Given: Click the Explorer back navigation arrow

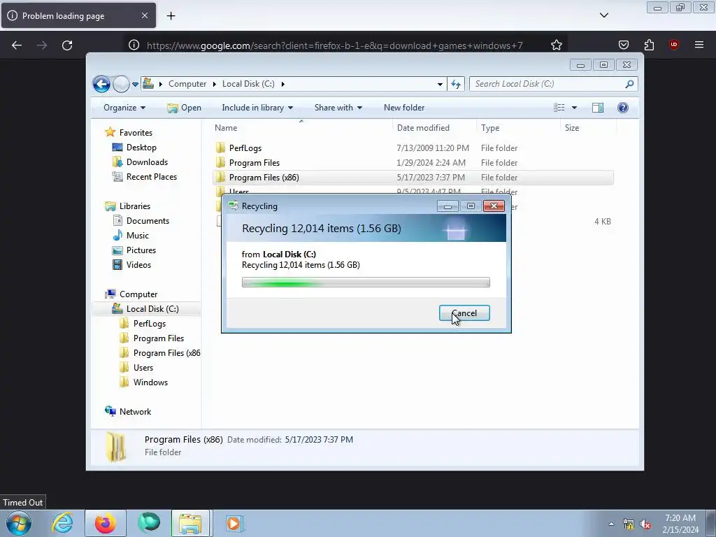Looking at the screenshot, I should [x=101, y=84].
